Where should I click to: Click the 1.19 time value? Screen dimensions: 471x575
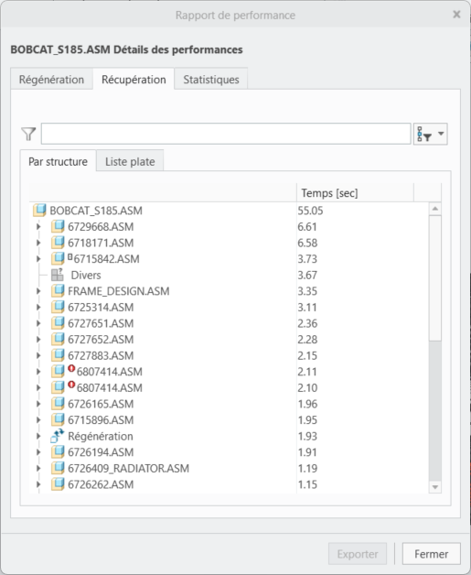pos(307,468)
